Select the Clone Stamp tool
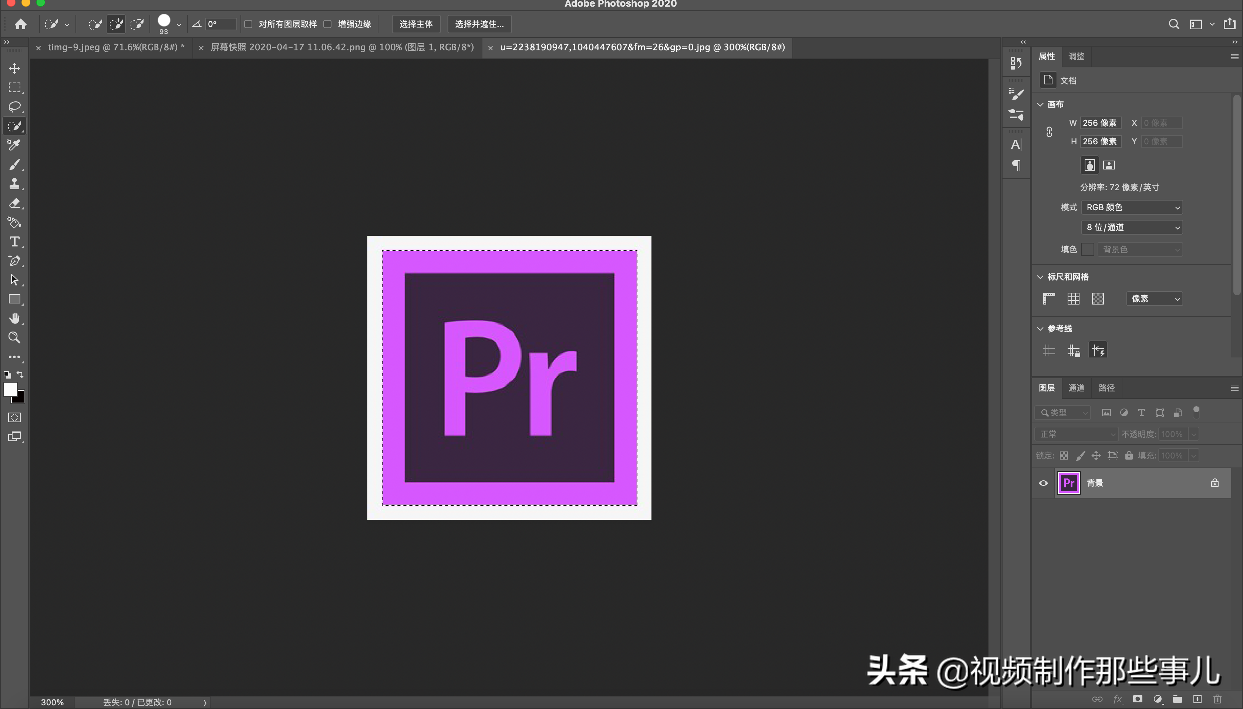1243x709 pixels. pyautogui.click(x=14, y=184)
